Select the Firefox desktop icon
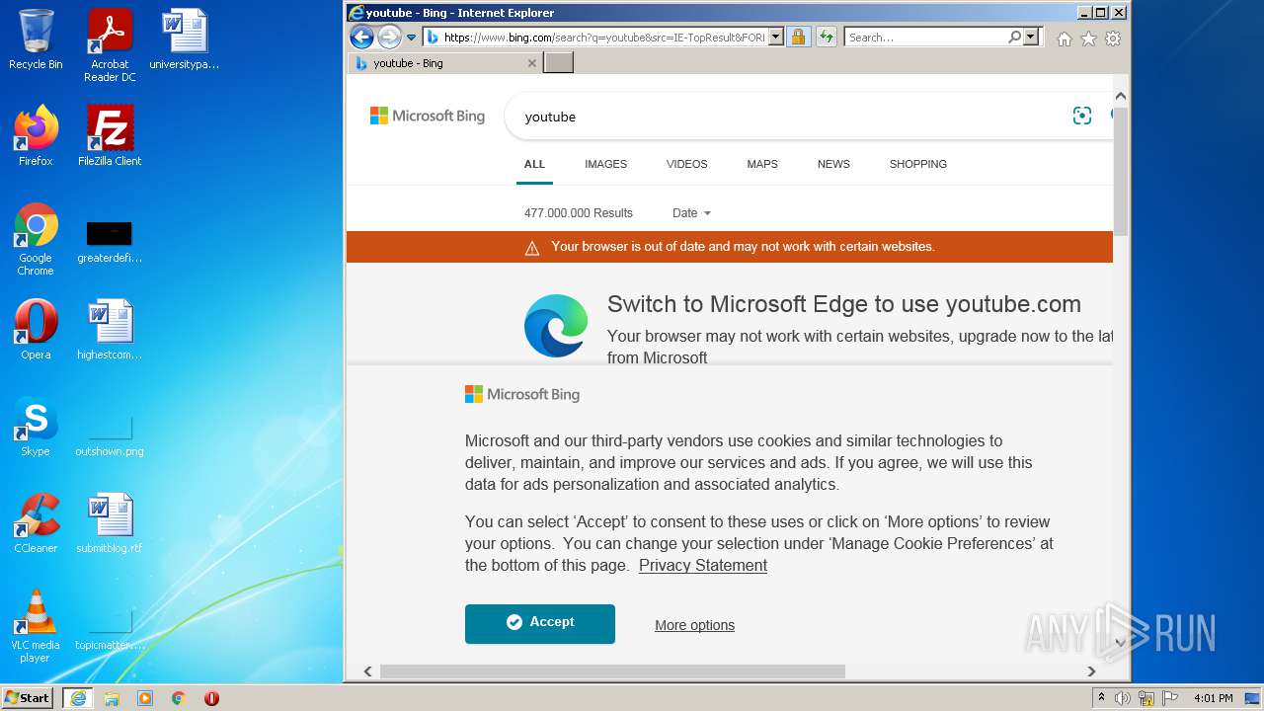1264x711 pixels. click(36, 136)
